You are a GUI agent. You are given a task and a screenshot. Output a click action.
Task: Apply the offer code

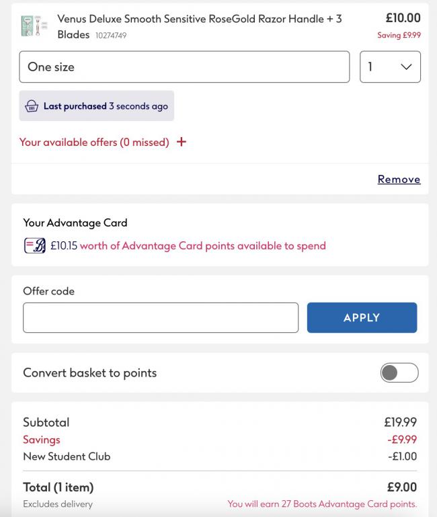(x=362, y=317)
